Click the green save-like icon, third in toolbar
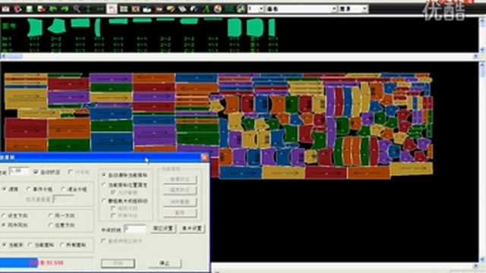Screen dimensions: 486x273 29,9
